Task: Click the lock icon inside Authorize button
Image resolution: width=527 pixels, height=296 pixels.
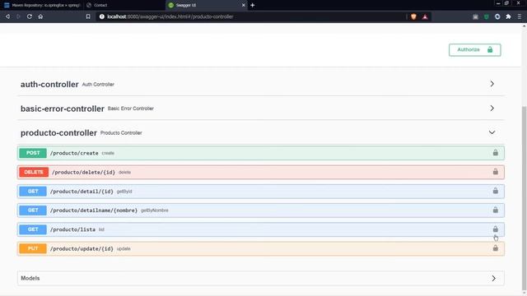Action: click(x=490, y=49)
